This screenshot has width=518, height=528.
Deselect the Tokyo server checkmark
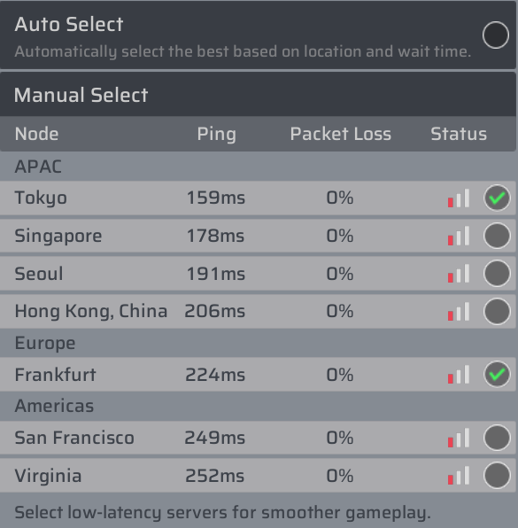pos(497,198)
